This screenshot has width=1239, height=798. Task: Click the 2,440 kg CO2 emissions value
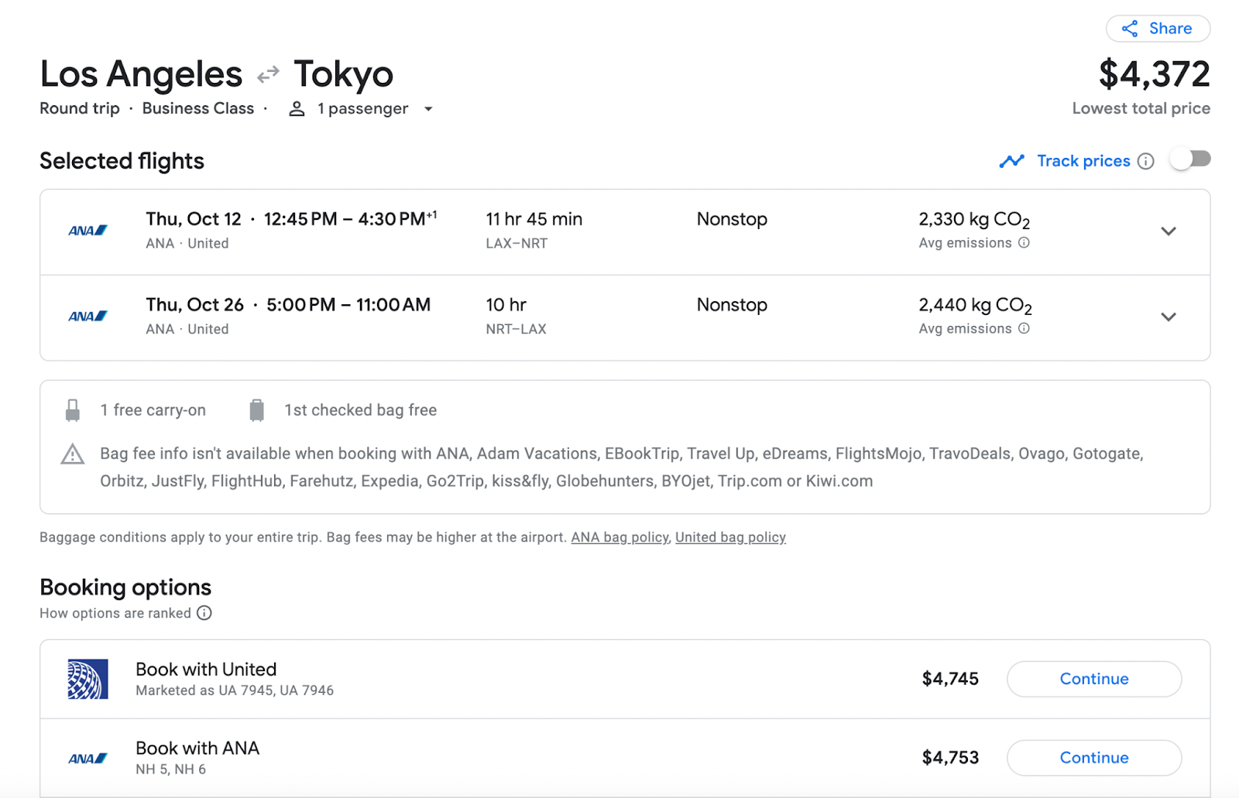[x=975, y=307]
